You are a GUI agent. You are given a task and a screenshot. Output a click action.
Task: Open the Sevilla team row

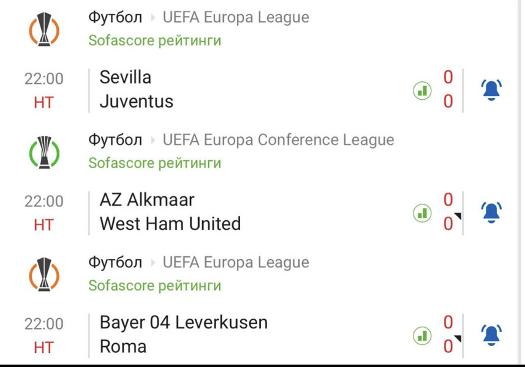pyautogui.click(x=126, y=78)
